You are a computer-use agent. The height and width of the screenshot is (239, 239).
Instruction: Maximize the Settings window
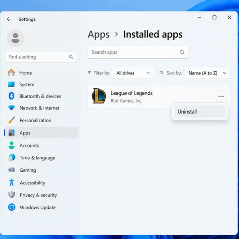214,18
